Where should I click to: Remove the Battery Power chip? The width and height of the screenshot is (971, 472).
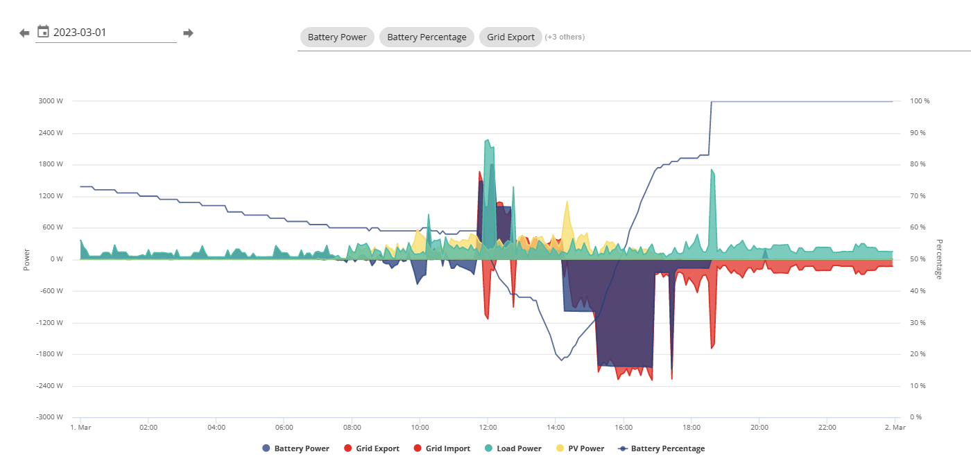click(x=337, y=37)
